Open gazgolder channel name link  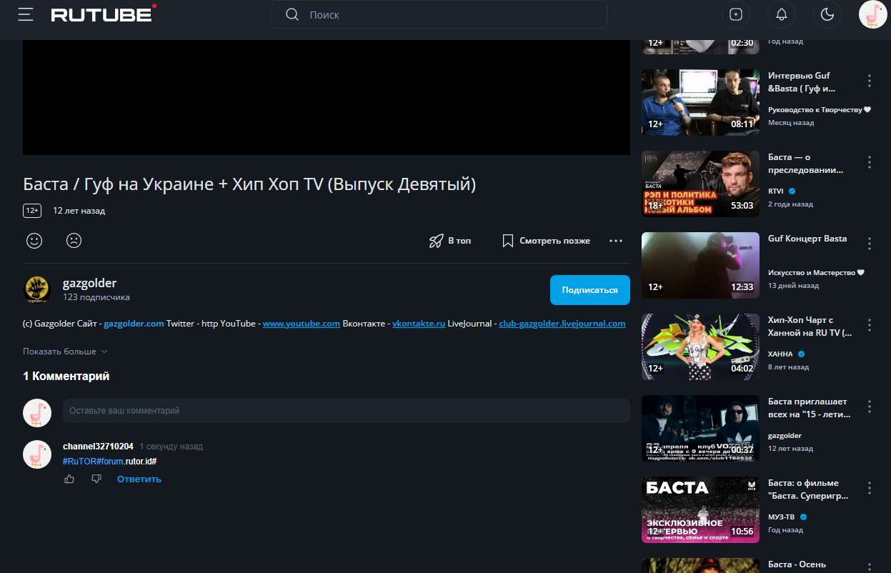[89, 283]
